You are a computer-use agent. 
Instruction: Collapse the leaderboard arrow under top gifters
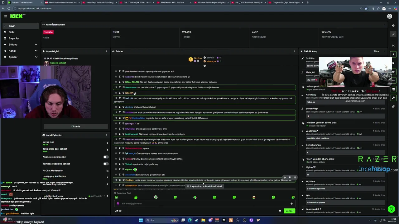(205, 66)
